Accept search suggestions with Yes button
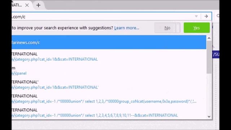This screenshot has width=231, height=130. pos(197,28)
